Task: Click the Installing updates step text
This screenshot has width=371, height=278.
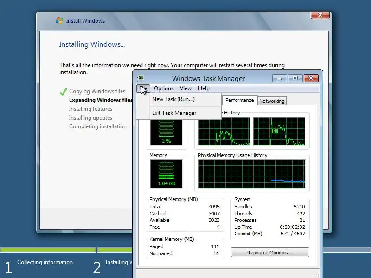Action: click(x=90, y=118)
